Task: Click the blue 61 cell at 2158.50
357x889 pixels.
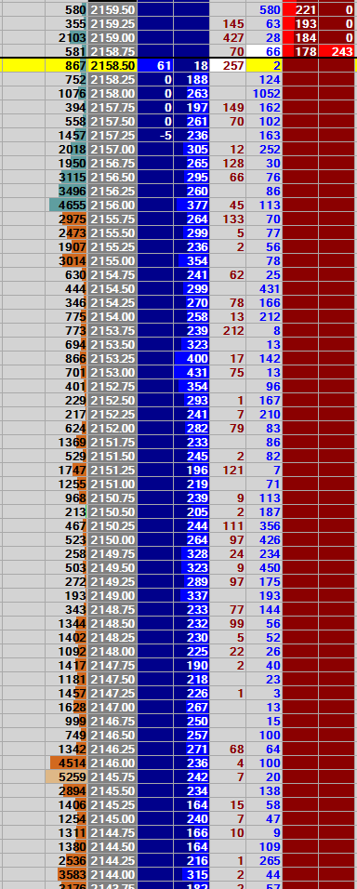Action: tap(155, 66)
